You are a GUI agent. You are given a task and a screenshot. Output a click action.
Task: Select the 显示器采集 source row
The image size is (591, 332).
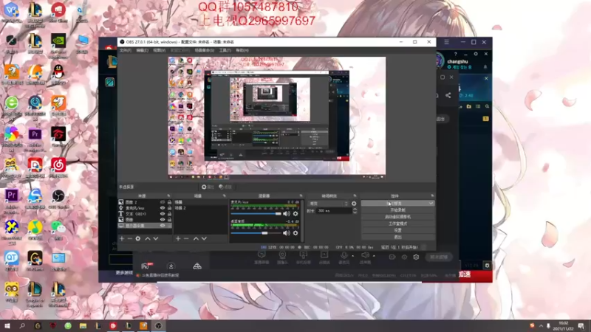[145, 226]
